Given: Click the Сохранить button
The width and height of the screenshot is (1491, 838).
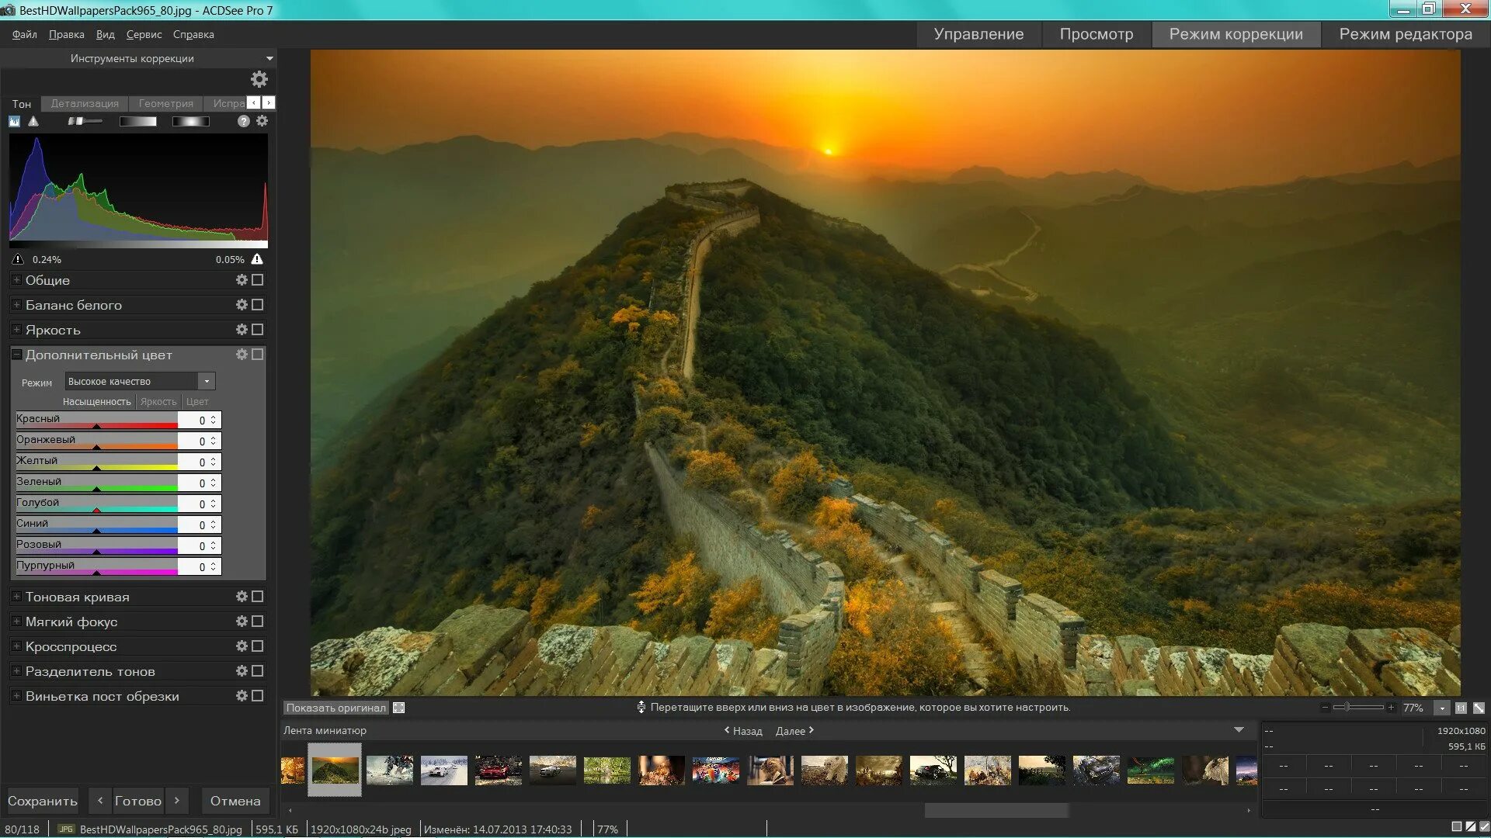Looking at the screenshot, I should (x=43, y=801).
